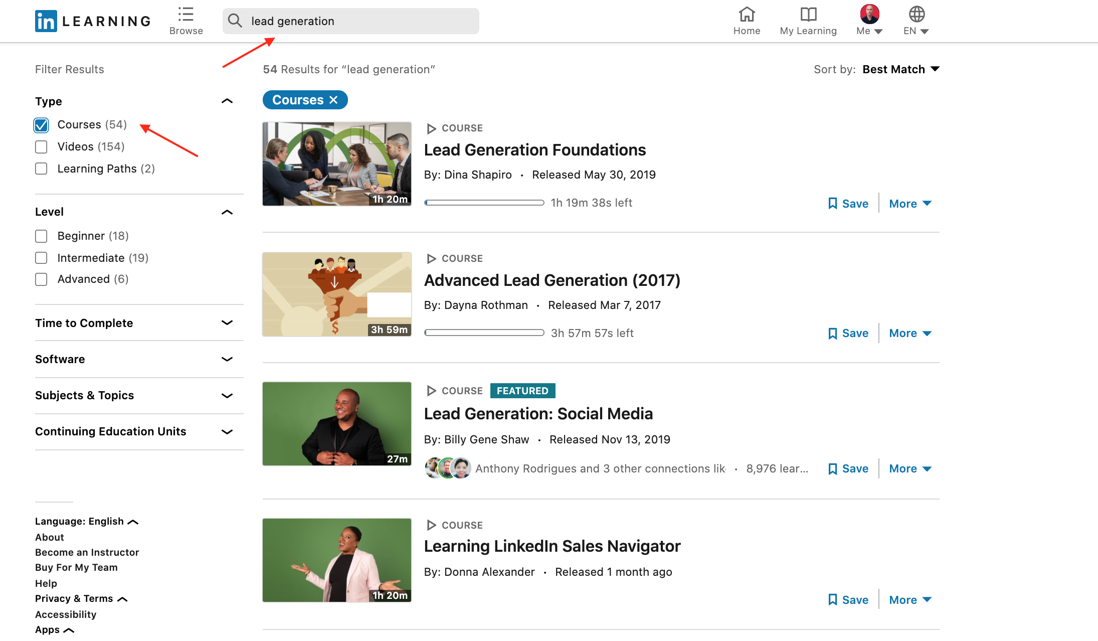Click play icon beside Lead Generation Foundations

tap(431, 128)
